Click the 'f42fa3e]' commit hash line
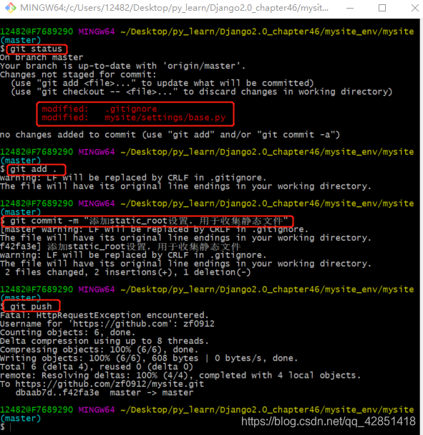Viewport: 423px width, 435px height. (x=120, y=247)
